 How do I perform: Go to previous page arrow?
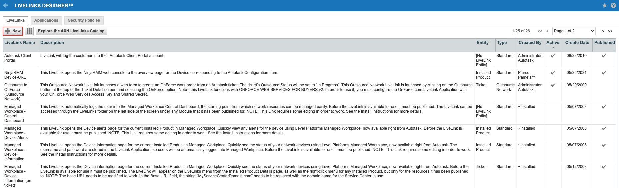tap(547, 31)
